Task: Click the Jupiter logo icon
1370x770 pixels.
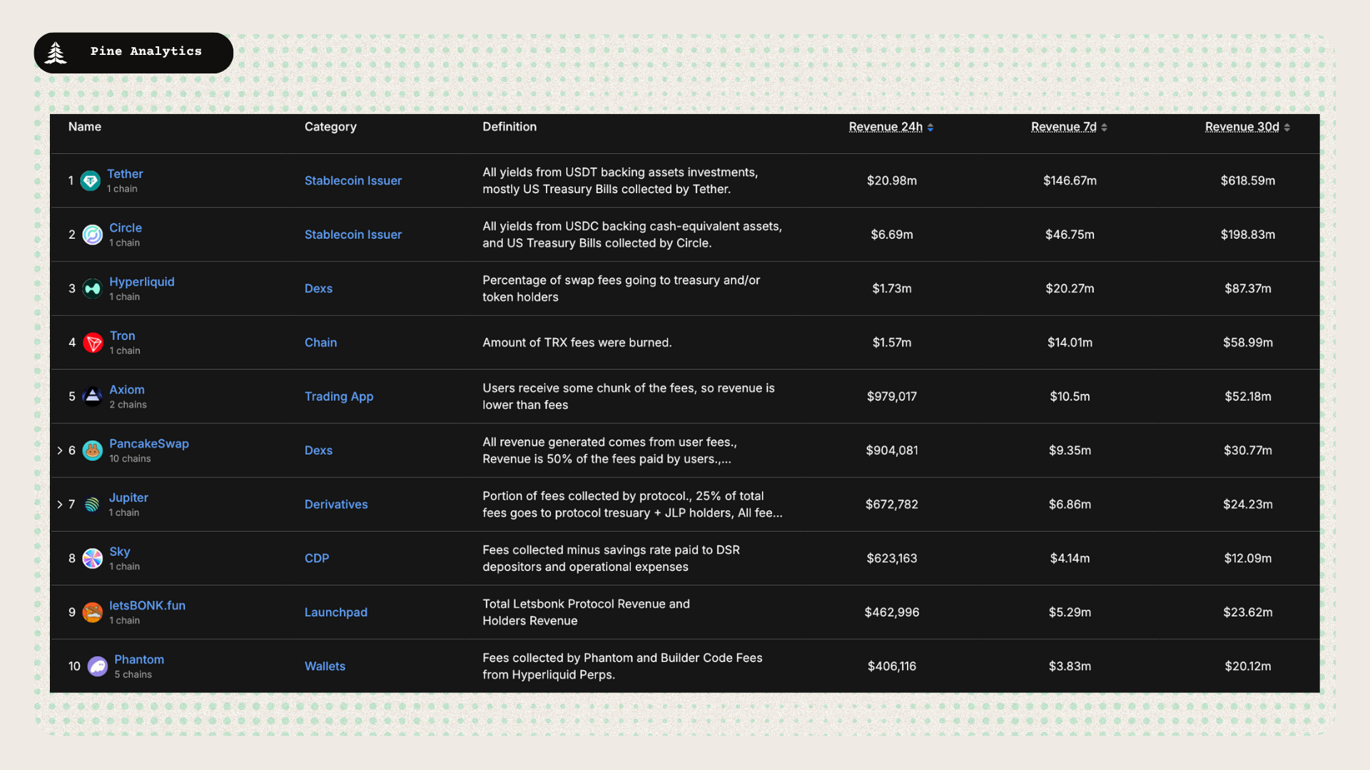Action: (92, 505)
